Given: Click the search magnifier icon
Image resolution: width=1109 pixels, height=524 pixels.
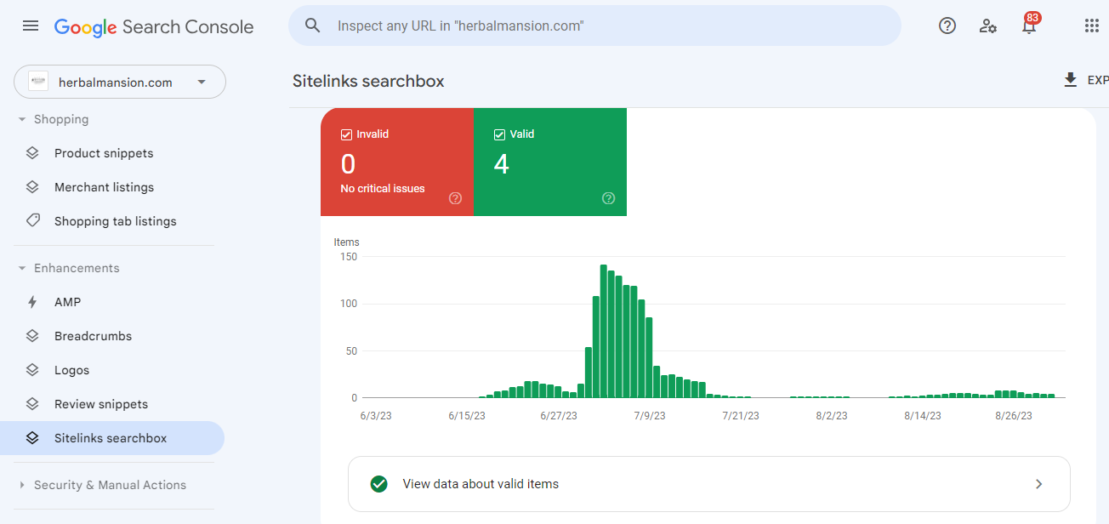Looking at the screenshot, I should click(313, 26).
